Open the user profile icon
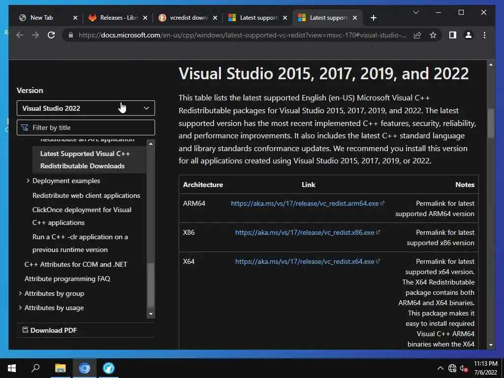 pyautogui.click(x=469, y=35)
